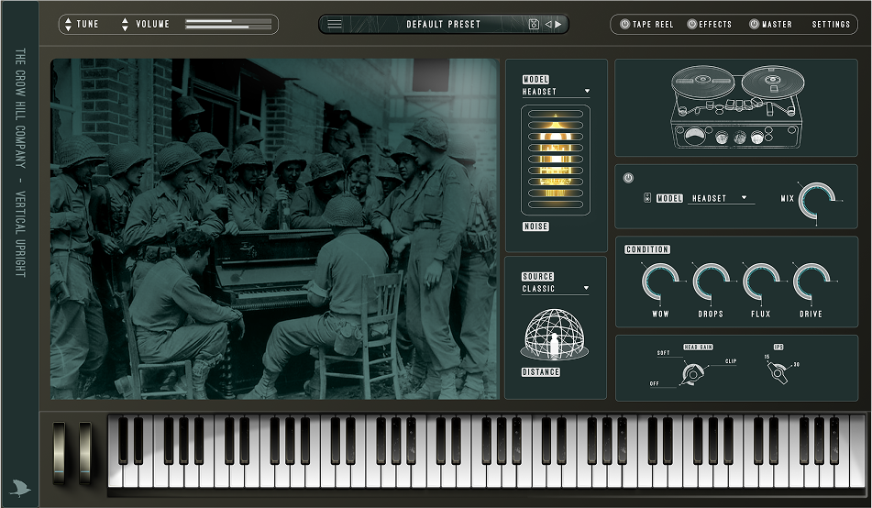The image size is (872, 508).
Task: Click the Default Preset name
Action: (443, 25)
